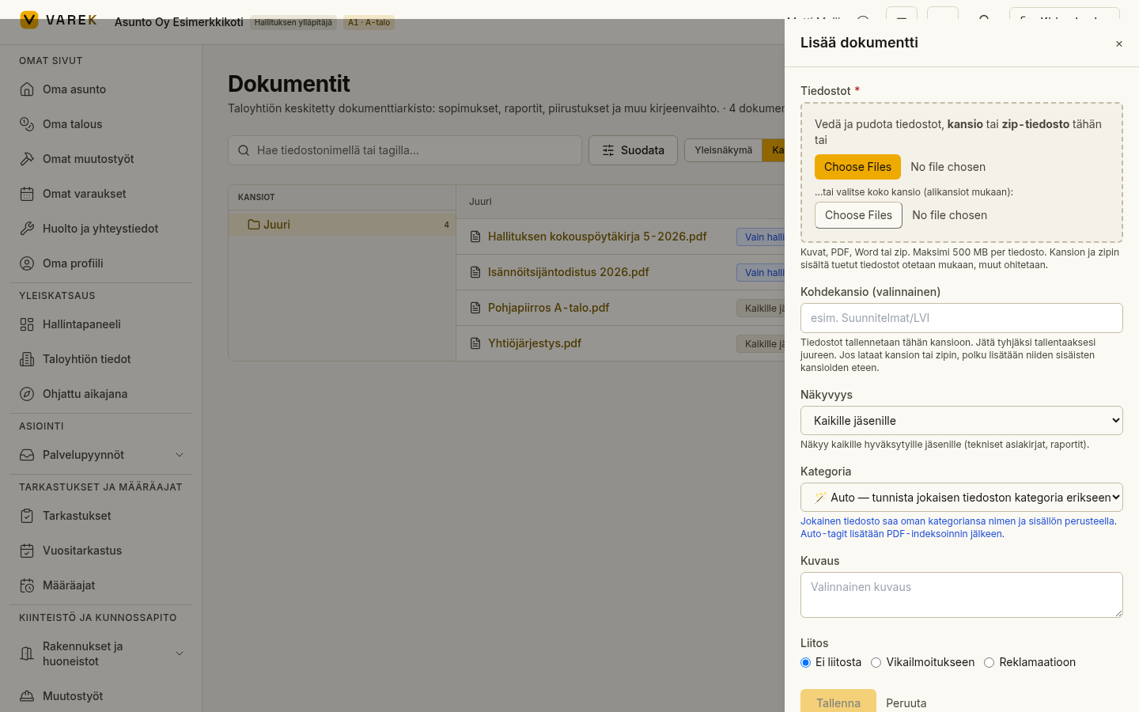The height and width of the screenshot is (712, 1139).
Task: Click document search field
Action: point(405,150)
